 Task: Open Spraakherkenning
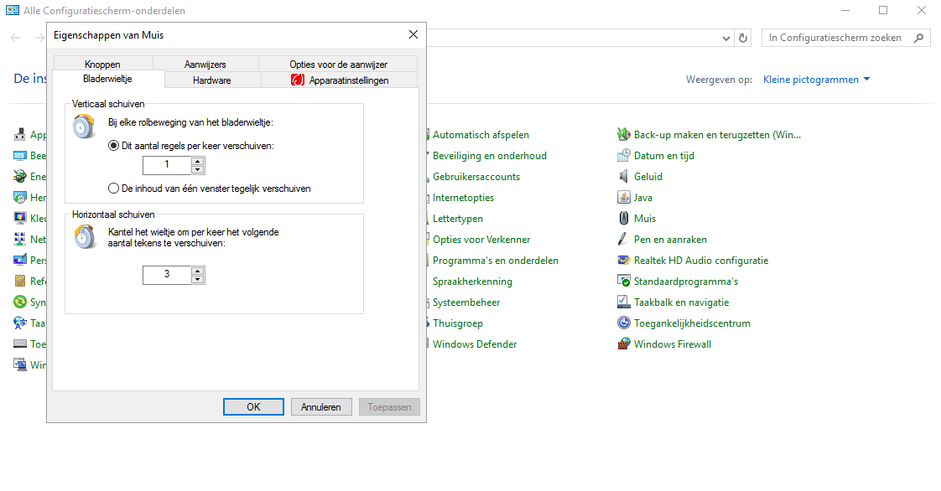(472, 282)
